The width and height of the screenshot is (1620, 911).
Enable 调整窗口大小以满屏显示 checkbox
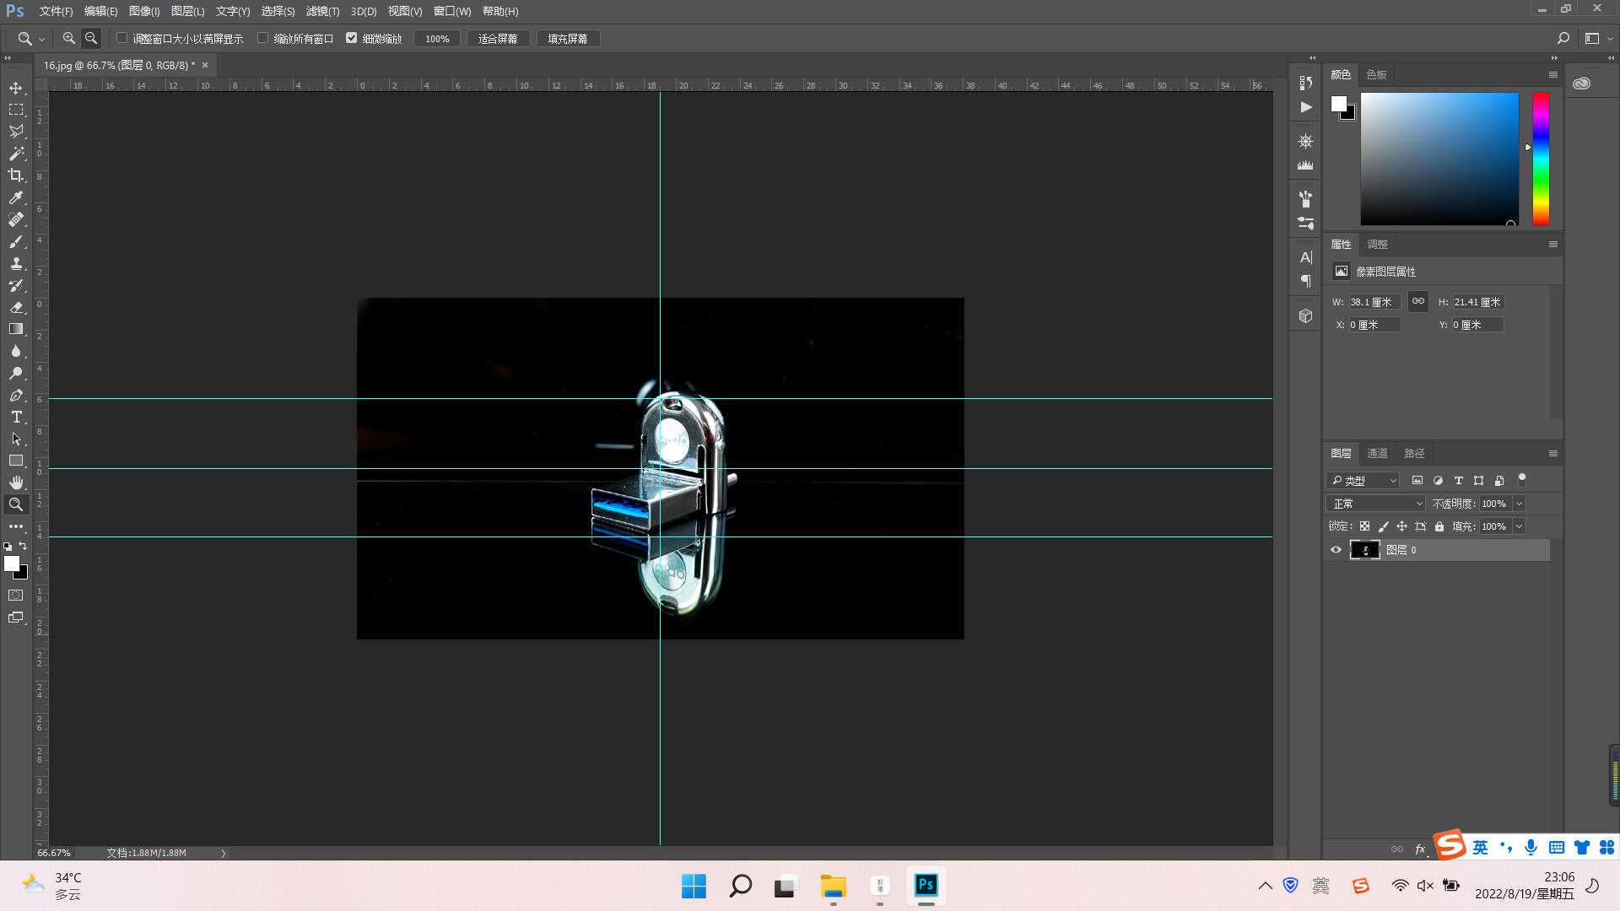pos(122,38)
